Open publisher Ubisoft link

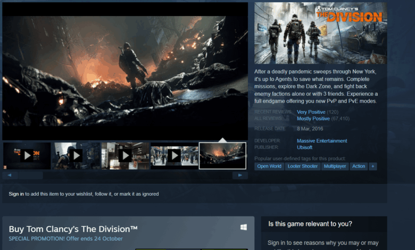305,147
